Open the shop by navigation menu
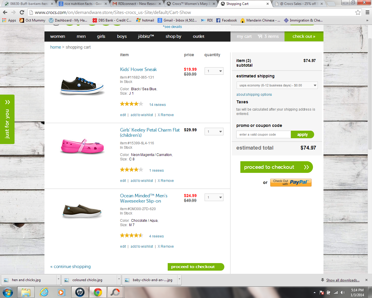This screenshot has width=372, height=298. [x=174, y=36]
